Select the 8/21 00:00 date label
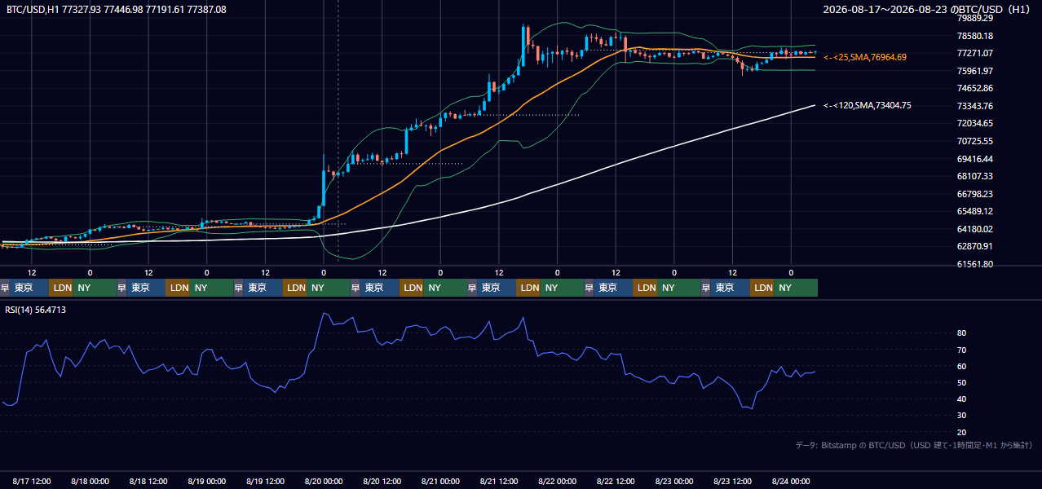1042x489 pixels. [x=440, y=481]
